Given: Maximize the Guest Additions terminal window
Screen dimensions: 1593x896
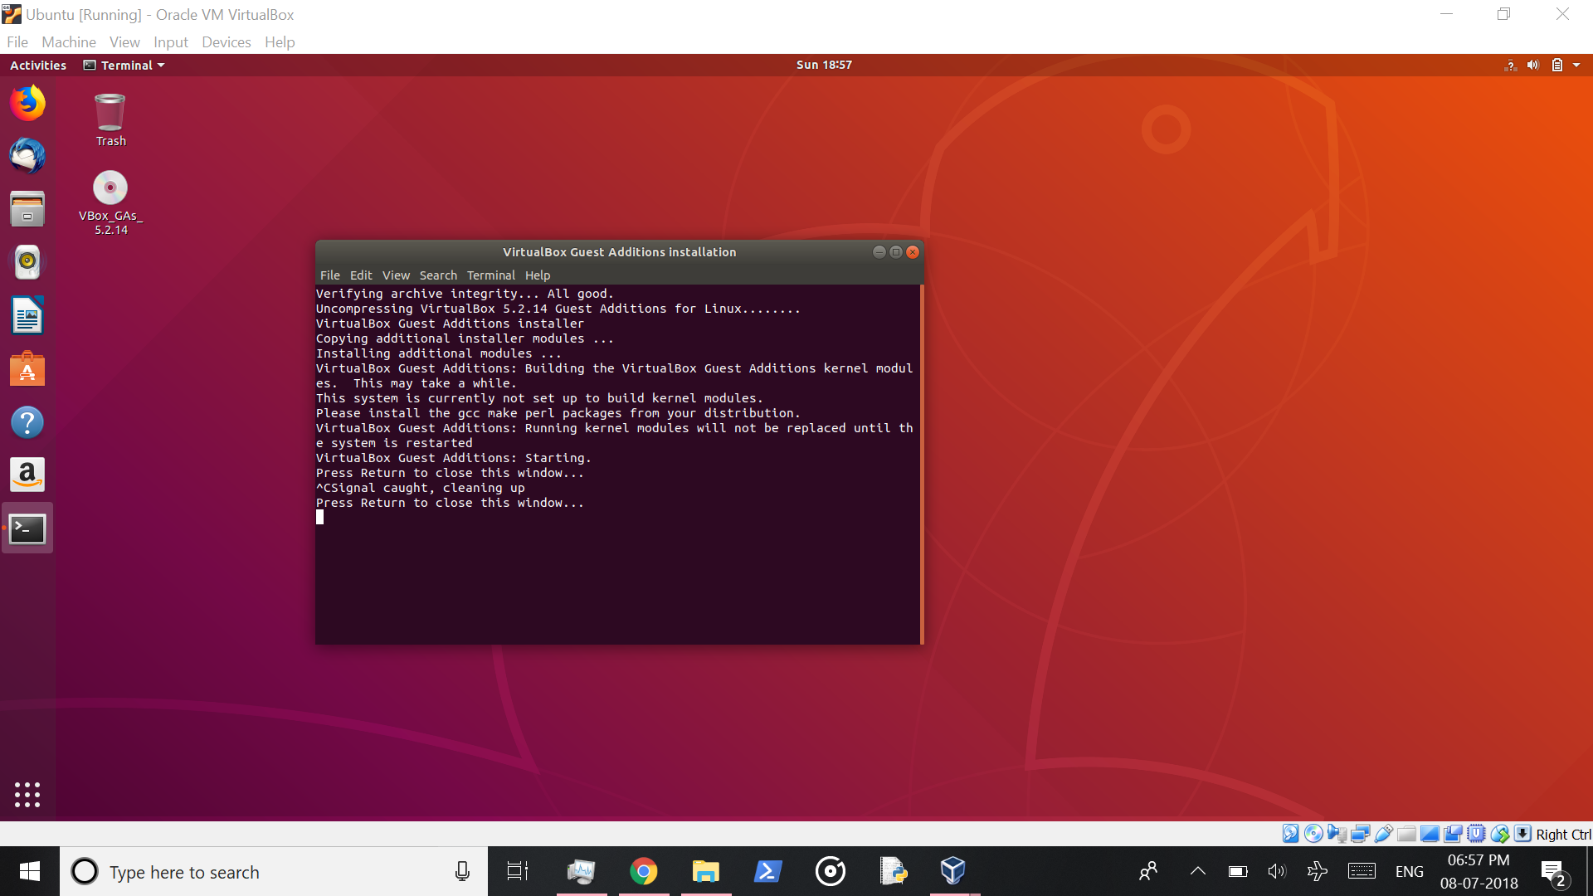Looking at the screenshot, I should 896,251.
